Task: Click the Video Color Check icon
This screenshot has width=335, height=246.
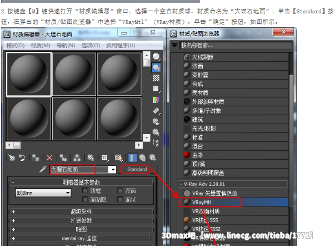Action: pos(156,100)
